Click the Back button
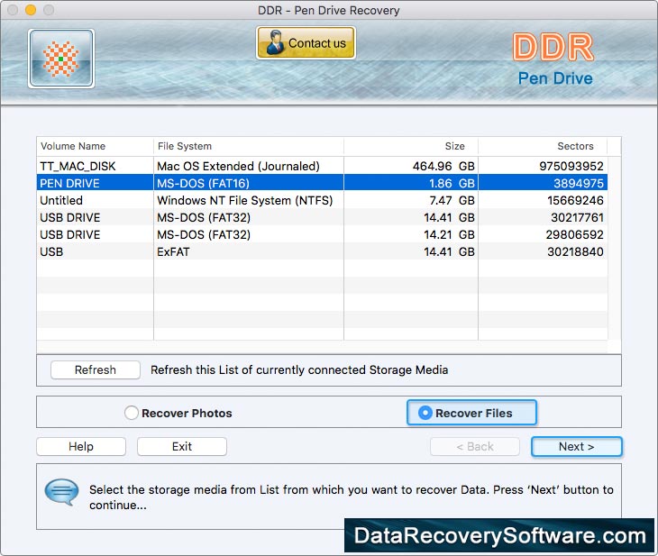The width and height of the screenshot is (658, 556). (x=475, y=446)
